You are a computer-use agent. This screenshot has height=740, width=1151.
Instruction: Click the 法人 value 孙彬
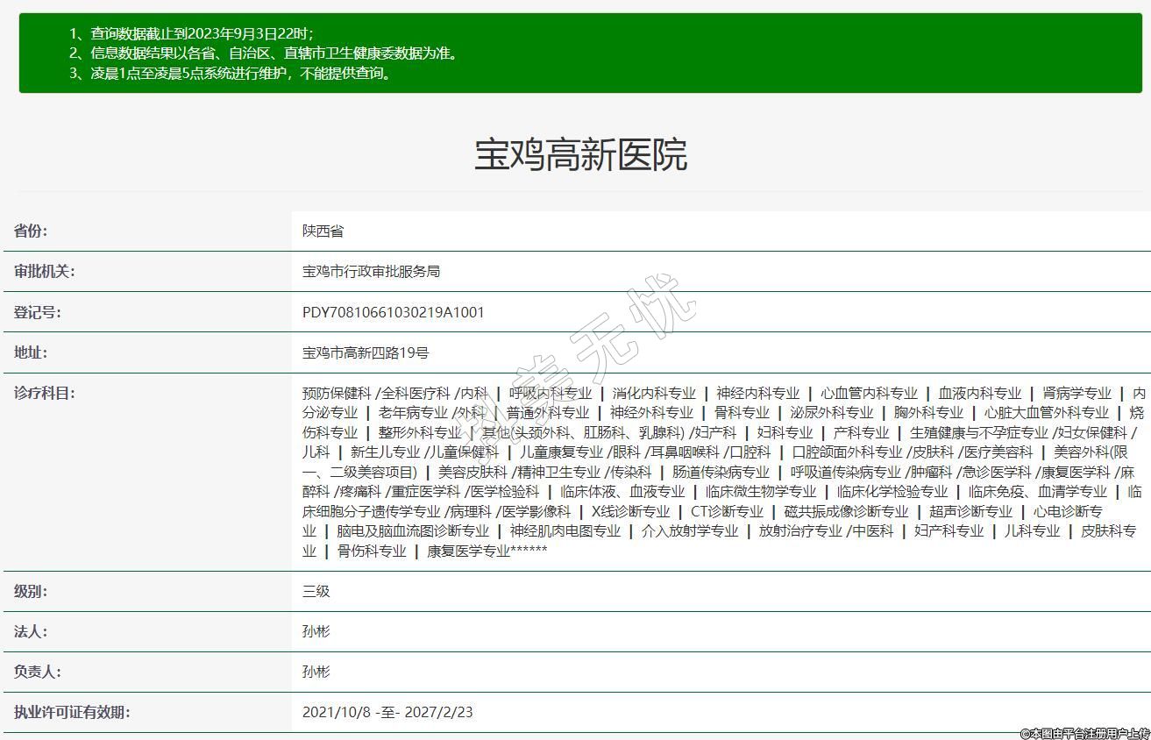tap(316, 631)
